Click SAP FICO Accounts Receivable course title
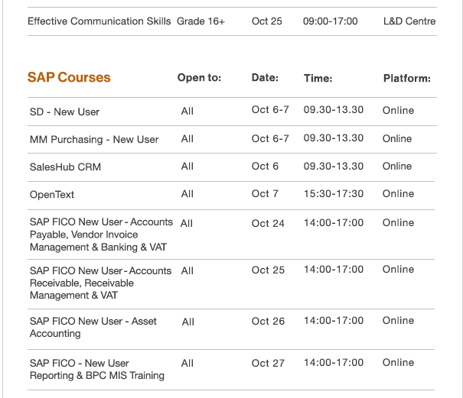The width and height of the screenshot is (463, 398). pyautogui.click(x=100, y=283)
